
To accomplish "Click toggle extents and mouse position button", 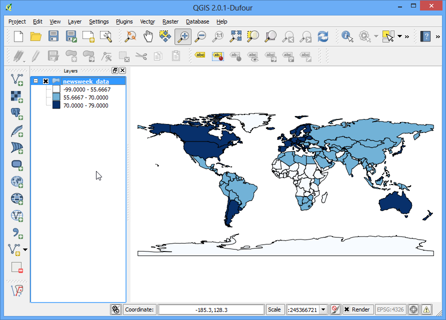I will coord(116,310).
